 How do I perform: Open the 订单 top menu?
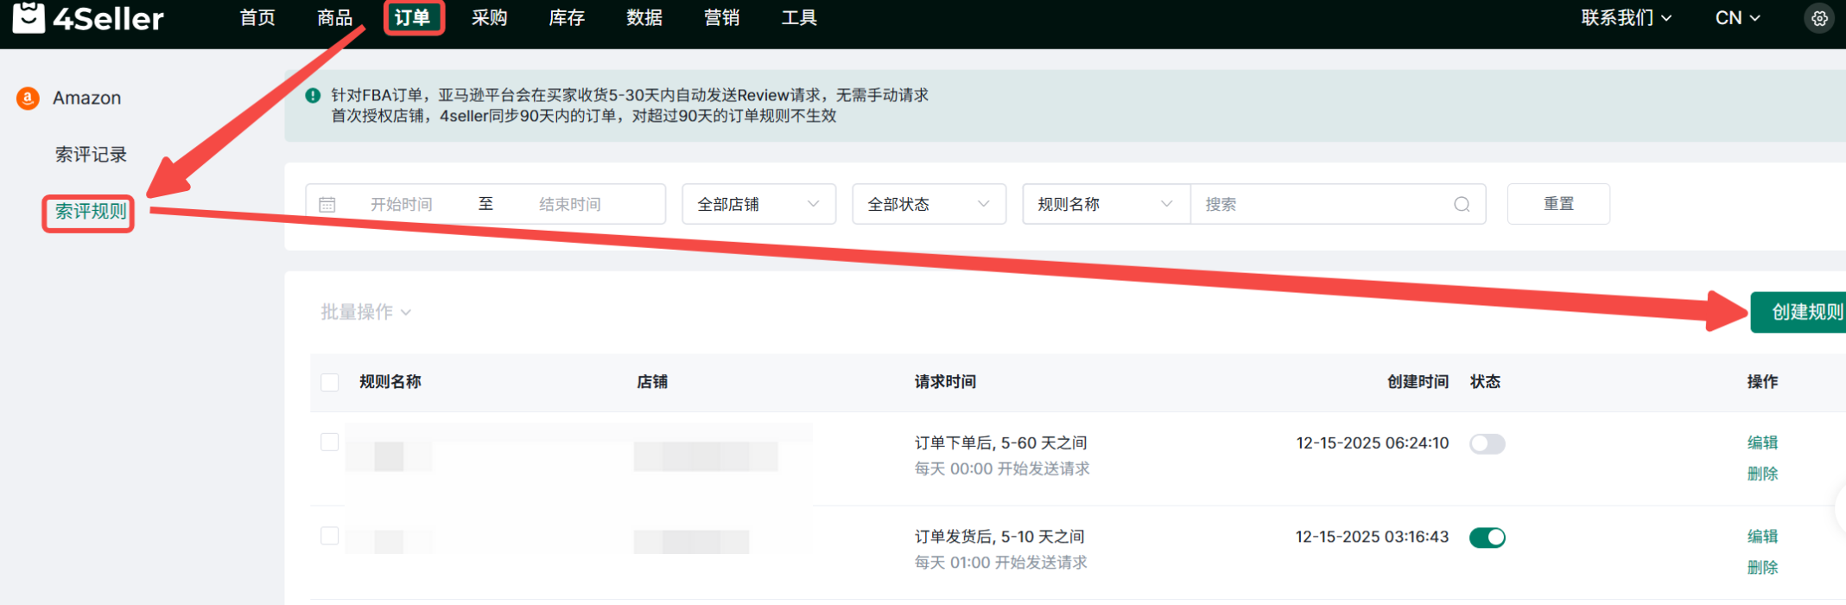pyautogui.click(x=413, y=18)
